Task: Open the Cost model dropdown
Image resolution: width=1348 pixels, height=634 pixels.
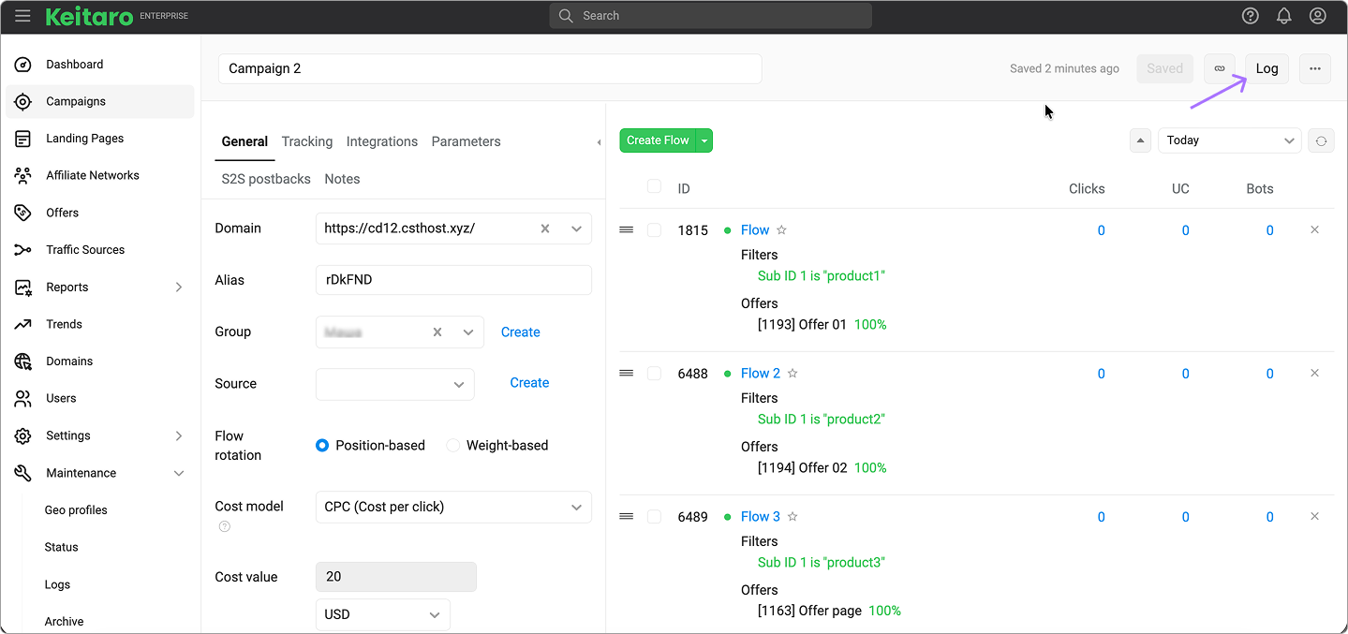Action: click(x=453, y=507)
